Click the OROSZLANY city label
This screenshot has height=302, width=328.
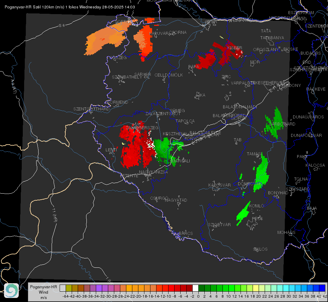(266, 50)
